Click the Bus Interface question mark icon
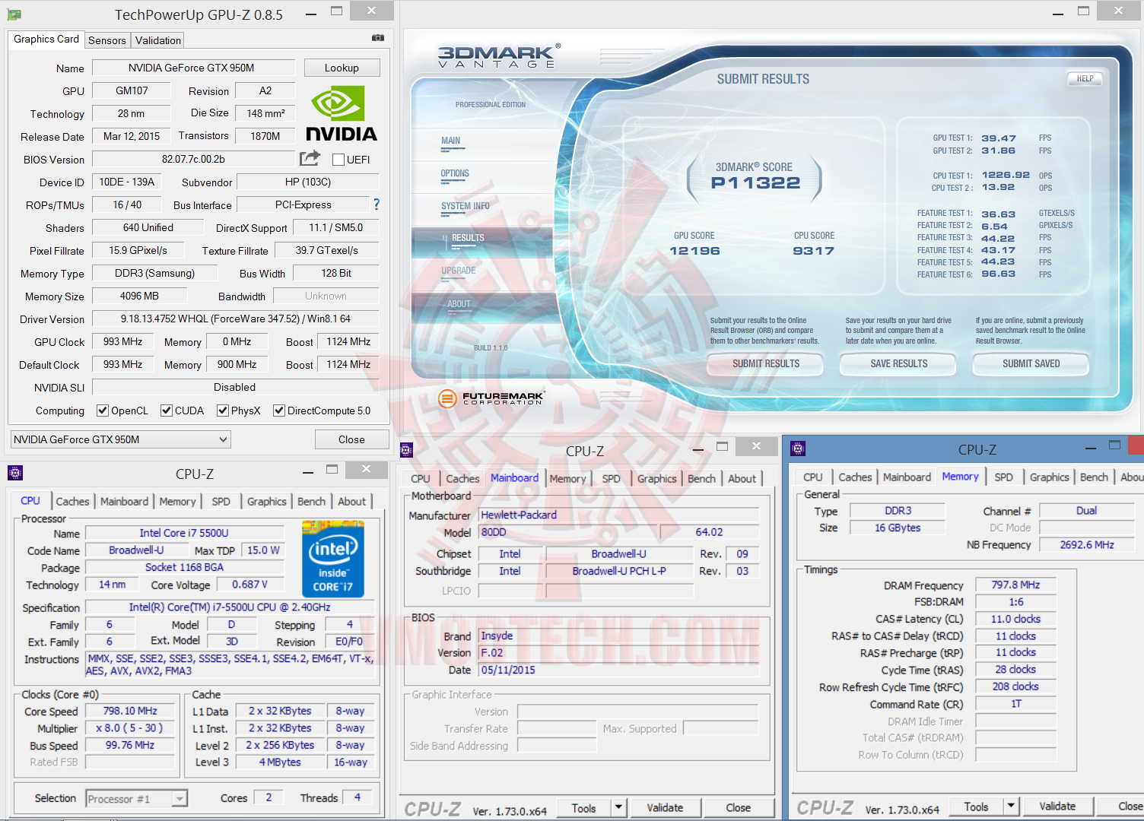Screen dimensions: 1144x821 [376, 204]
